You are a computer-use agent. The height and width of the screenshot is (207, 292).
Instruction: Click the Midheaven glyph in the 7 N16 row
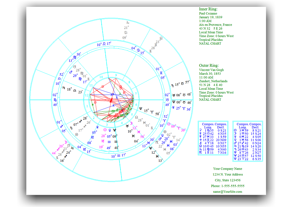pyautogui.click(x=200, y=152)
